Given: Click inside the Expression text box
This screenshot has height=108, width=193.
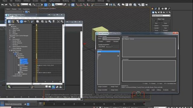Looking at the screenshot, I should [x=149, y=47].
